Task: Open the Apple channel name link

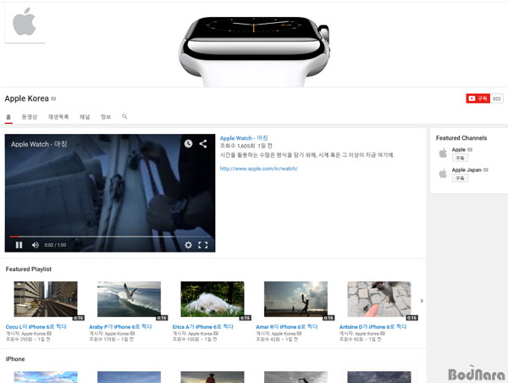Action: [459, 149]
